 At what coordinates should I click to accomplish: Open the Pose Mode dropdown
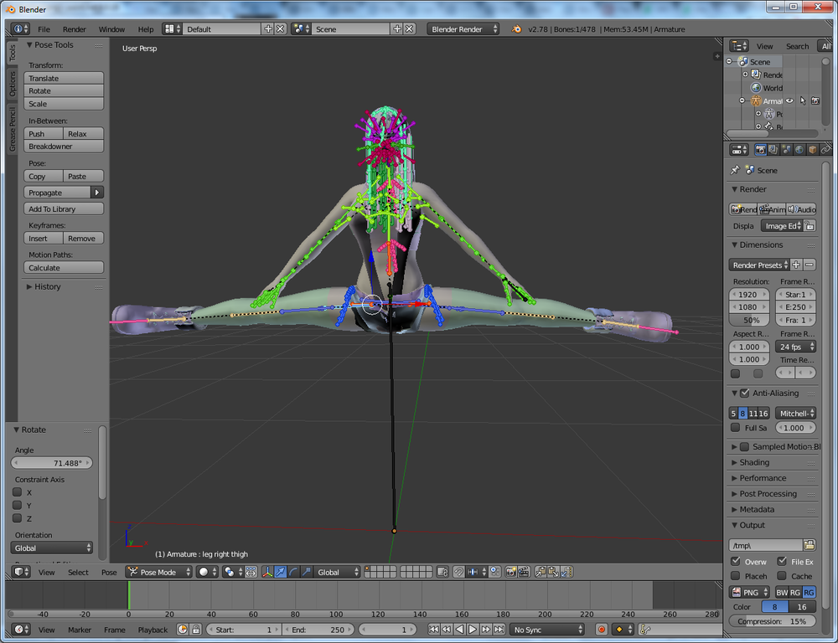coord(158,572)
